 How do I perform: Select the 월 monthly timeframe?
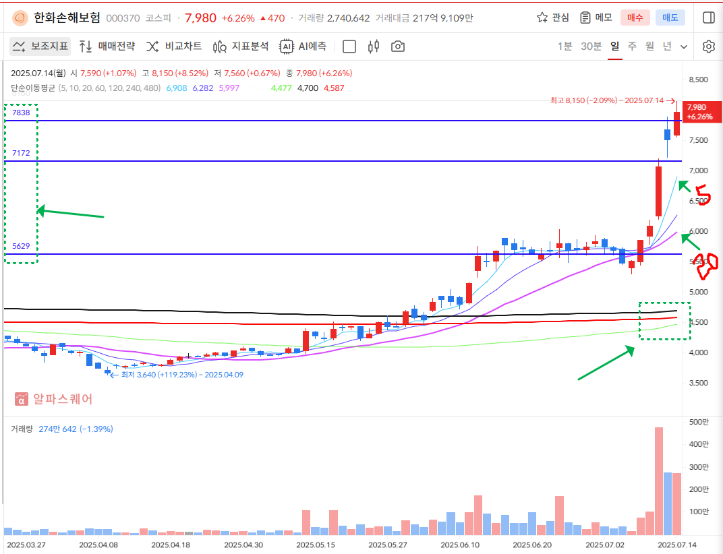coord(649,46)
